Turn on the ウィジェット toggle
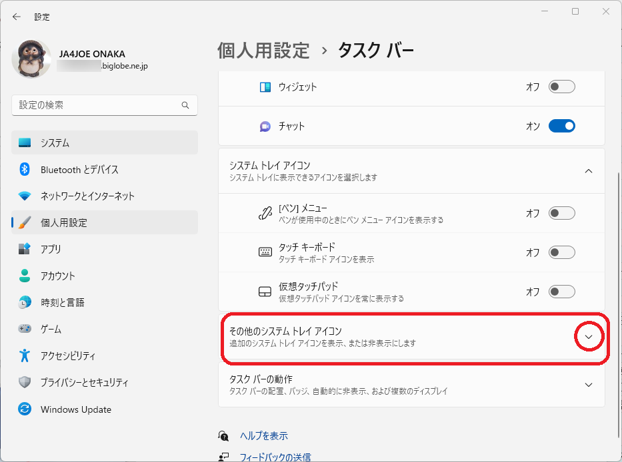This screenshot has width=622, height=462. (562, 87)
